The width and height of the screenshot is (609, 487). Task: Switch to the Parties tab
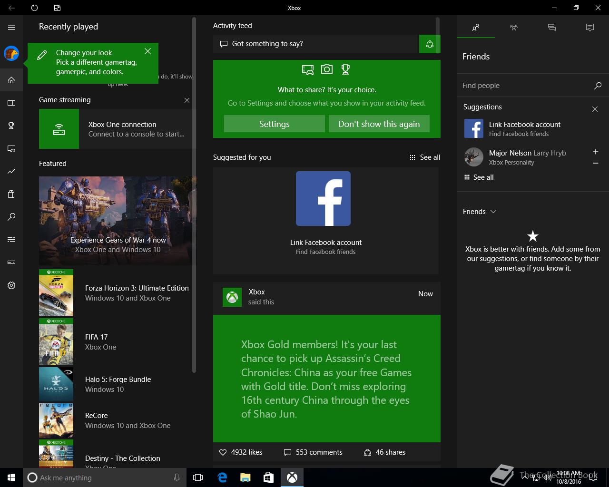514,28
